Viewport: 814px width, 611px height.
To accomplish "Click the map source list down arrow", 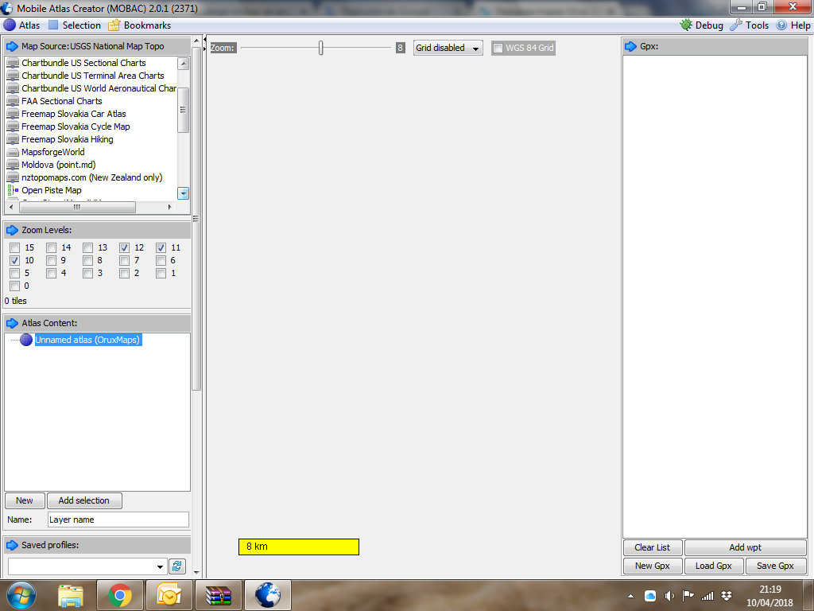I will click(x=184, y=193).
